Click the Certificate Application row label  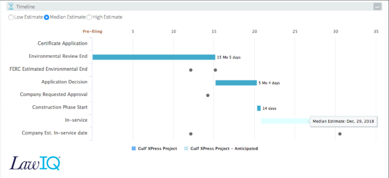coord(63,43)
